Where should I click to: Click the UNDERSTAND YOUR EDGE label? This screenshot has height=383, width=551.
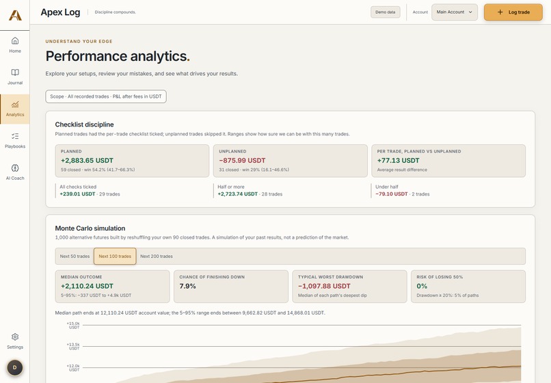(79, 42)
